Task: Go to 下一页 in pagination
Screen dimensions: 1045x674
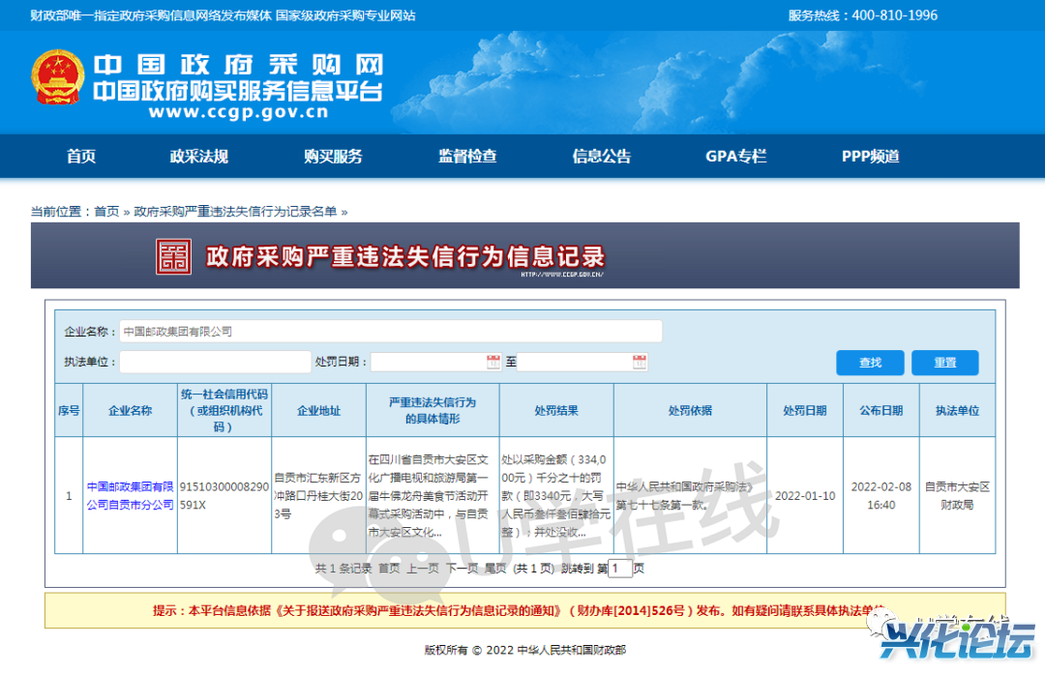Action: tap(462, 568)
